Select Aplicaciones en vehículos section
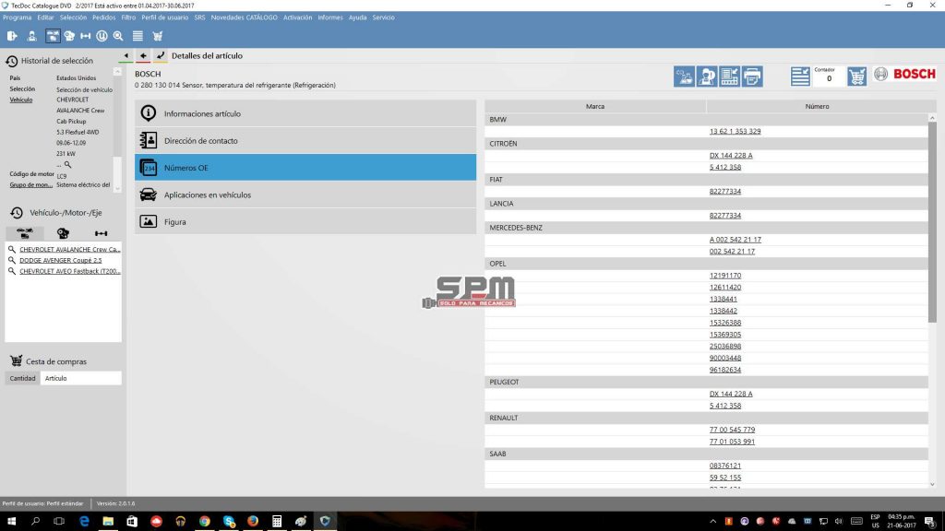Viewport: 945px width, 531px height. [x=305, y=195]
